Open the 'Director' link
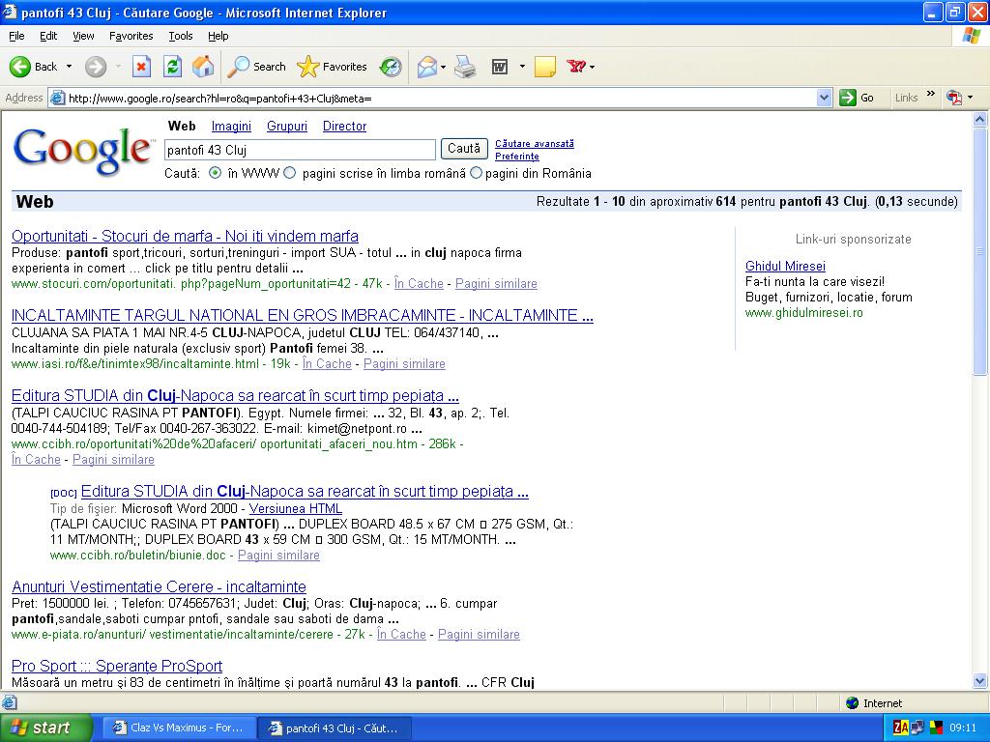Image resolution: width=990 pixels, height=742 pixels. pyautogui.click(x=345, y=127)
